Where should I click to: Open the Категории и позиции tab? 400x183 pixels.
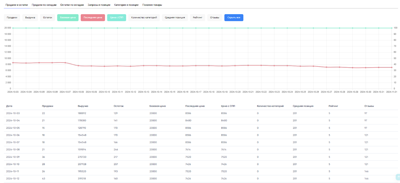click(x=126, y=5)
